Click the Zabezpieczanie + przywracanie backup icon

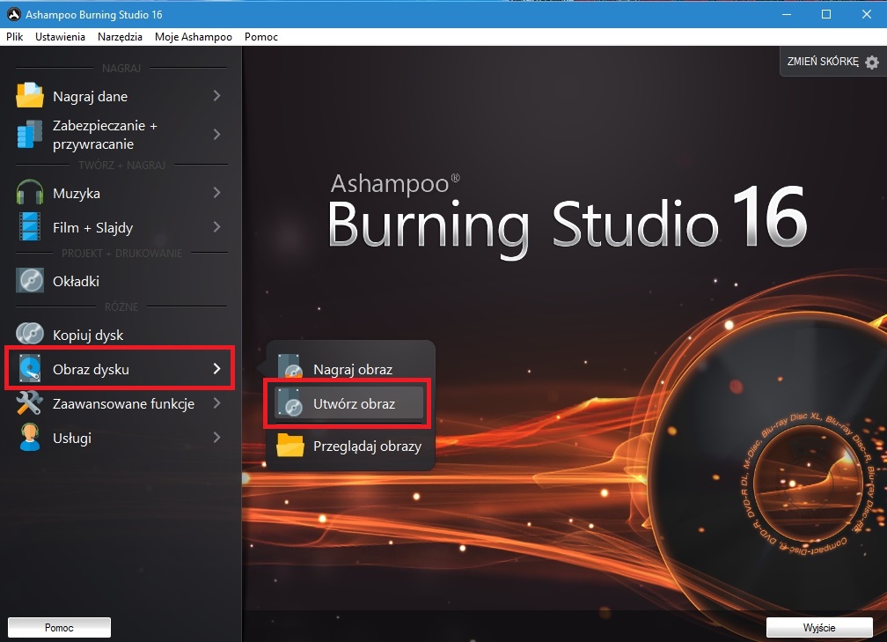click(x=30, y=134)
